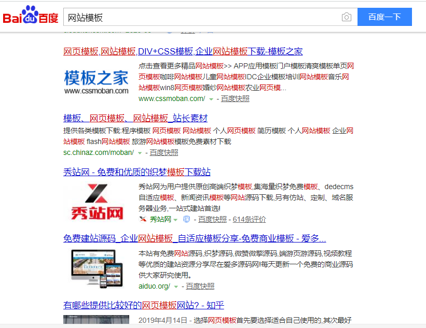Open 秀站网 免费和优质的织梦模板下载站 link
Image resolution: width=426 pixels, height=328 pixels.
pyautogui.click(x=137, y=172)
